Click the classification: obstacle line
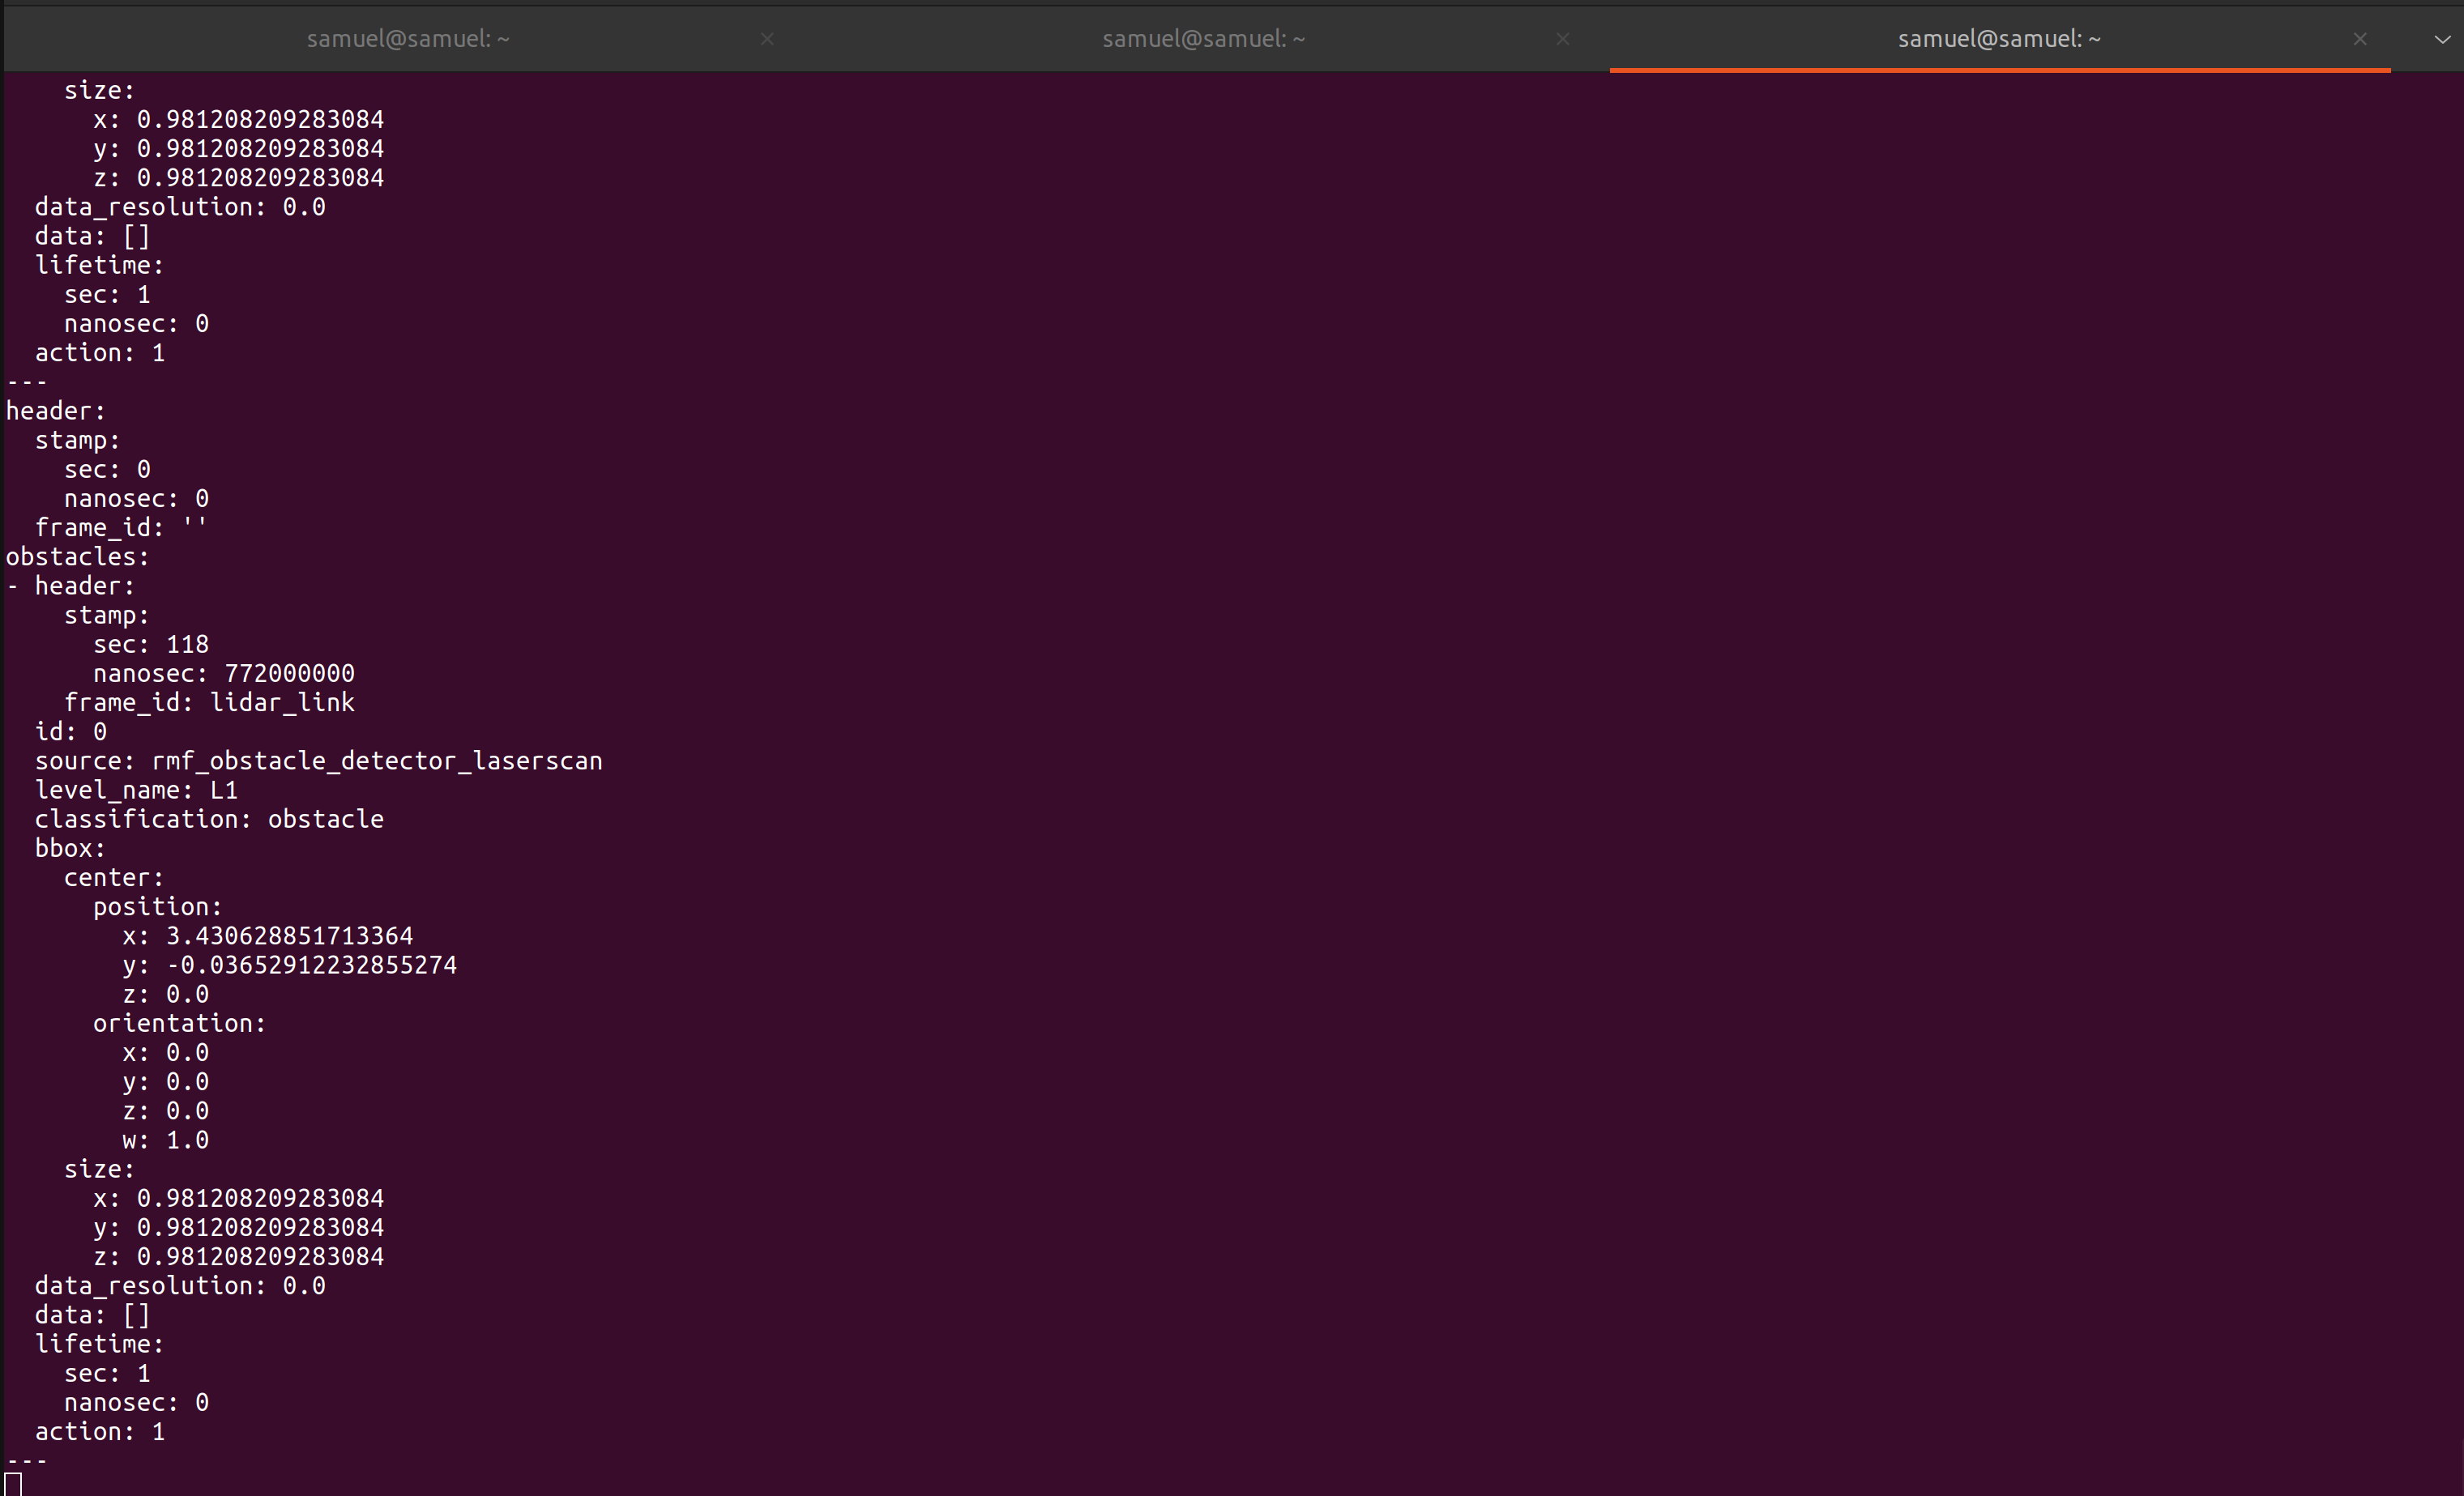 click(x=209, y=818)
